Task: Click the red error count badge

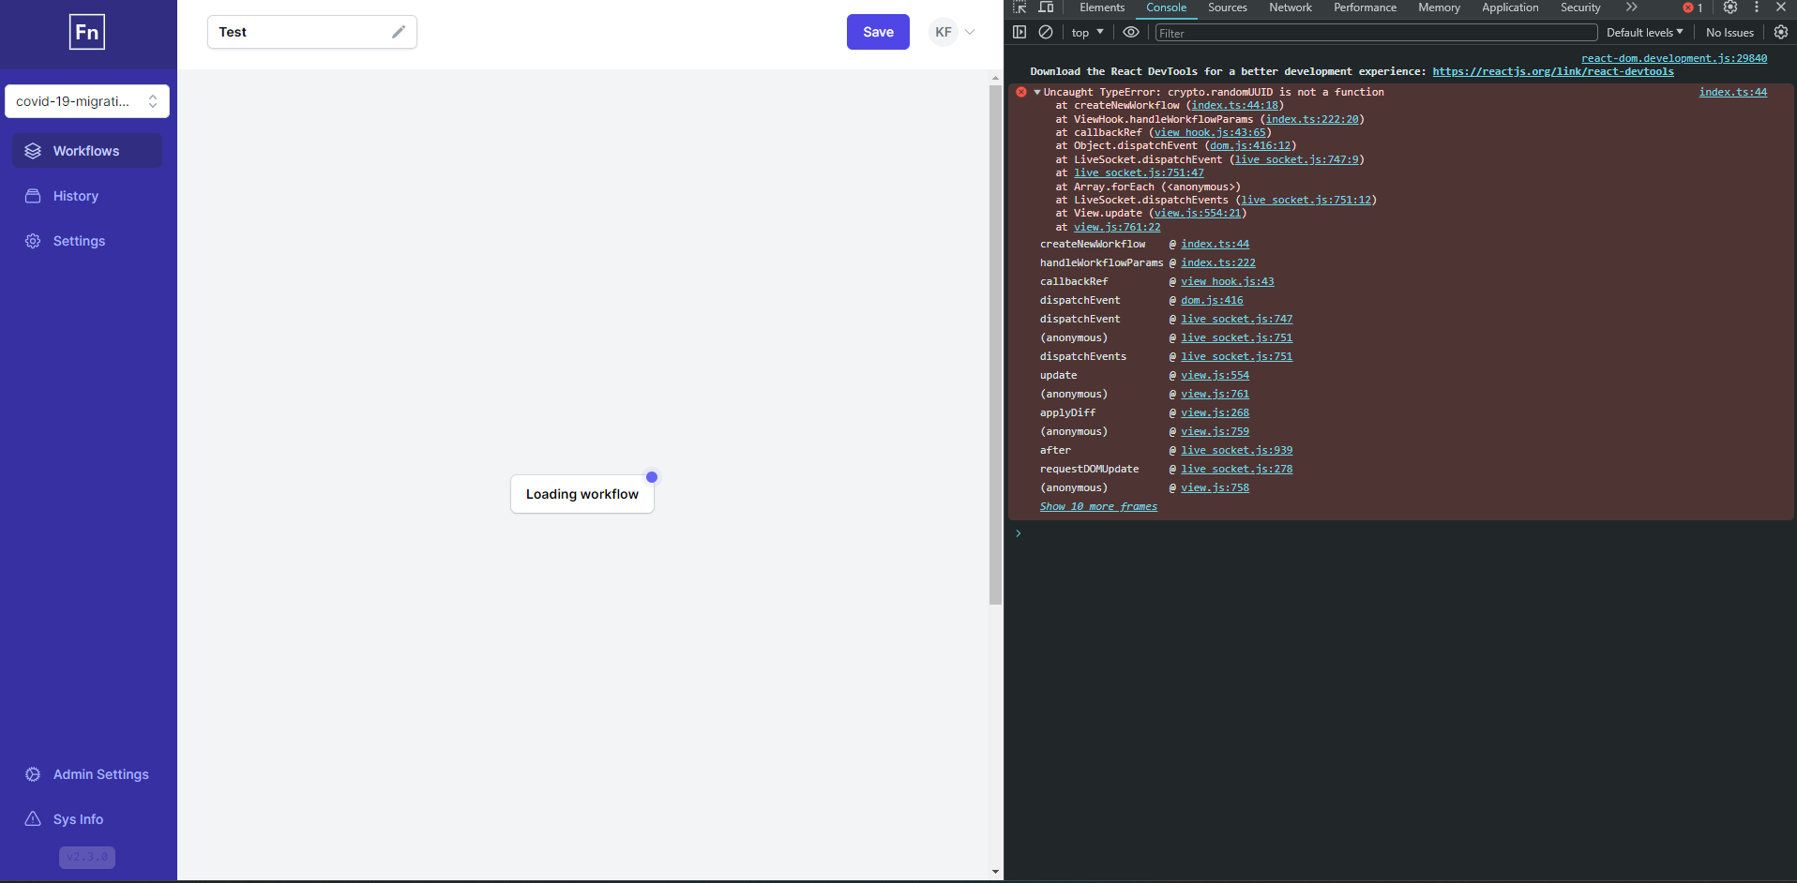Action: point(1691,7)
